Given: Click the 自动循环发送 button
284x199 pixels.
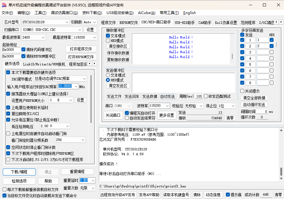Looking at the screenshot, I should [x=254, y=105].
